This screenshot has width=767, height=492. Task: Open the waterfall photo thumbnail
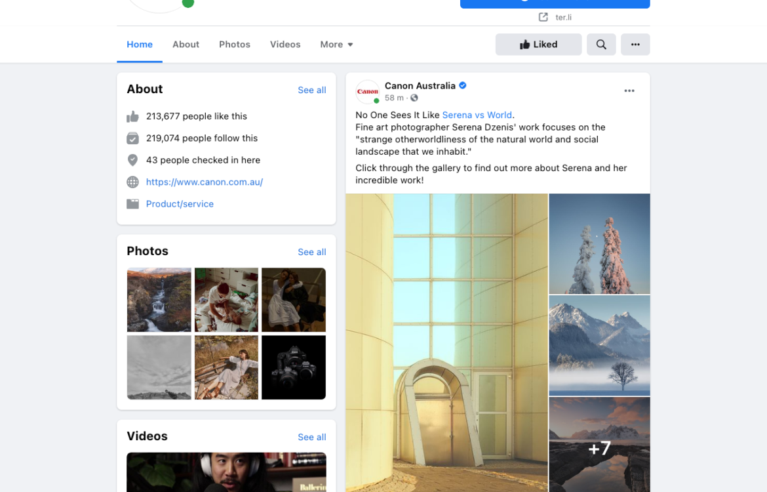tap(159, 300)
